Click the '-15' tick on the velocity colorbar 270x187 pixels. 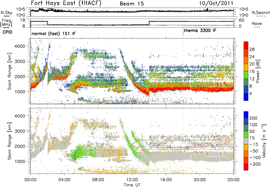pos(254,144)
